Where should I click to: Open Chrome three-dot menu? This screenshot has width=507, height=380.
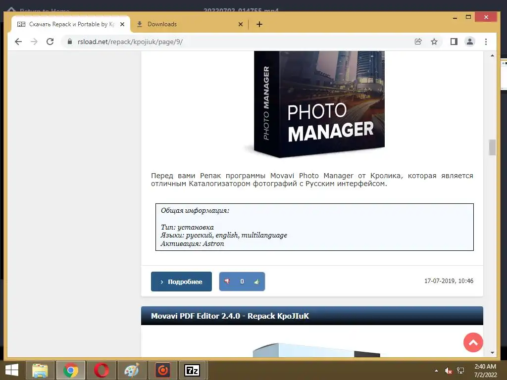[486, 42]
